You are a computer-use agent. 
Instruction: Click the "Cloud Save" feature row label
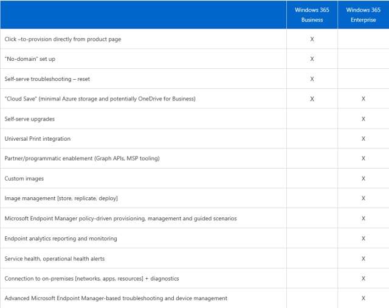pos(100,99)
